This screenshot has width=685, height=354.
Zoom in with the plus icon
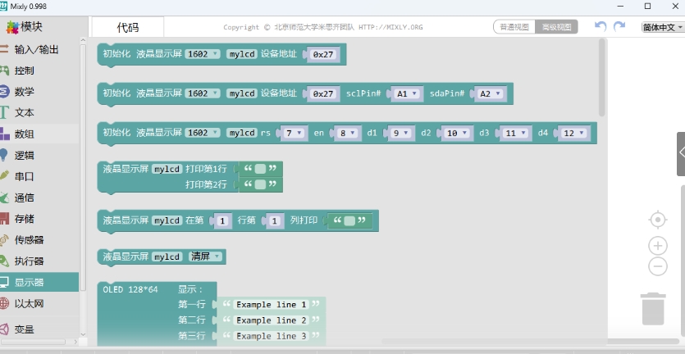point(657,246)
